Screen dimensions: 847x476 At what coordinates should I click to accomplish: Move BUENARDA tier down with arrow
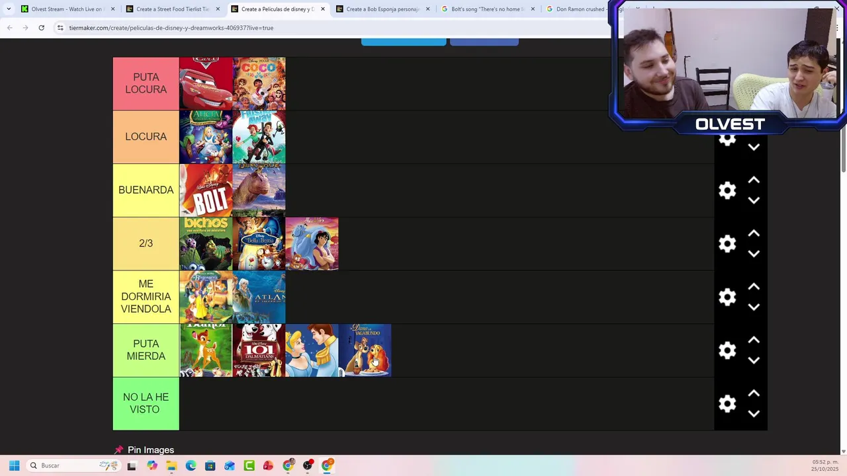pos(754,200)
